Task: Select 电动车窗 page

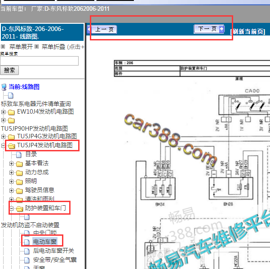Action: 45,242
